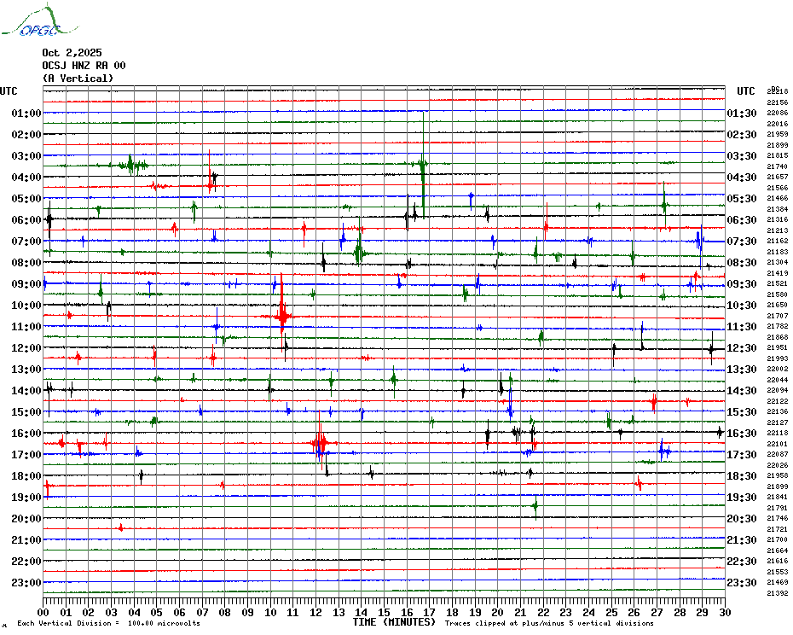Click the (A Vertical) channel label
Image resolution: width=793 pixels, height=635 pixels.
click(x=77, y=79)
